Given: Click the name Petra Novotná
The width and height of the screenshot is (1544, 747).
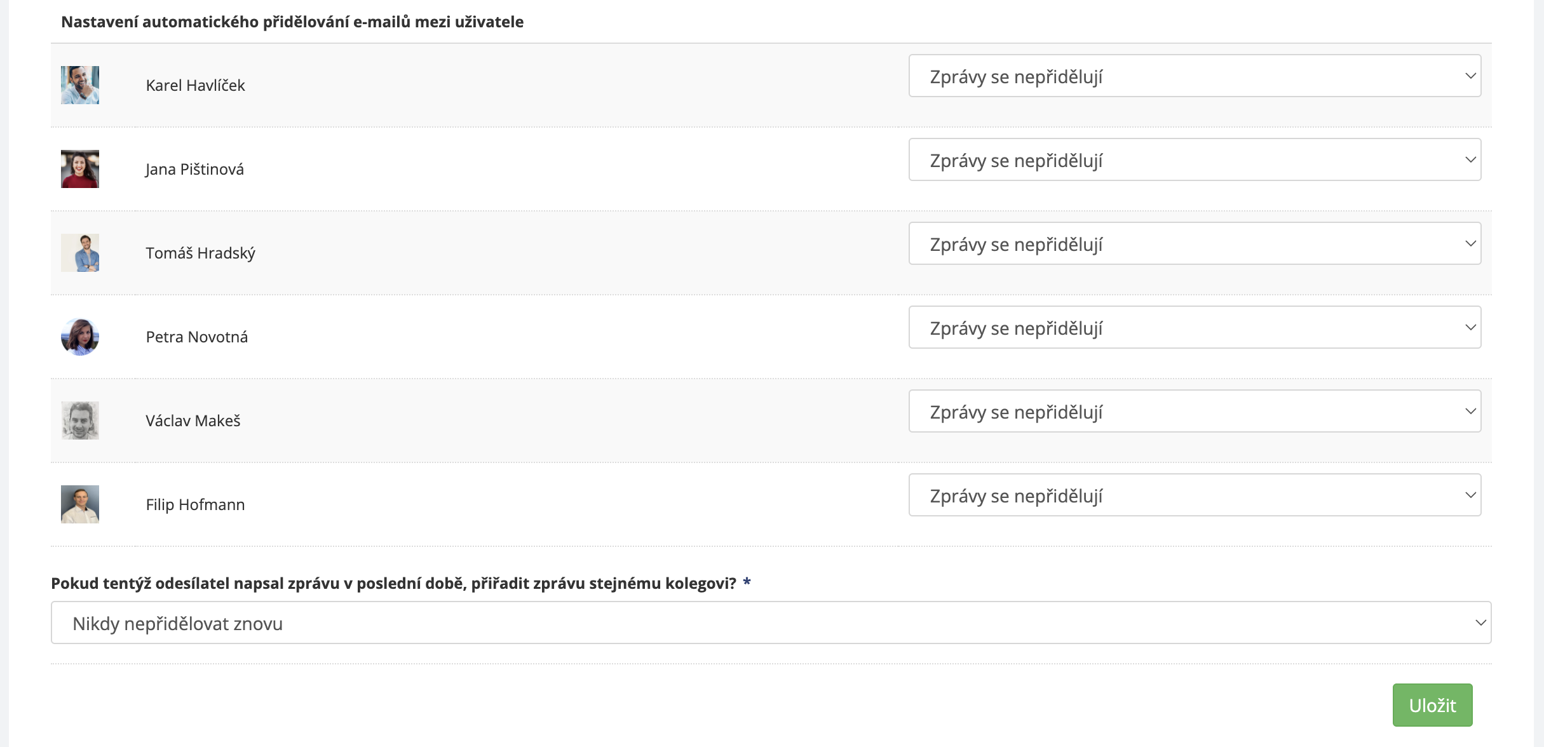Looking at the screenshot, I should (x=196, y=337).
